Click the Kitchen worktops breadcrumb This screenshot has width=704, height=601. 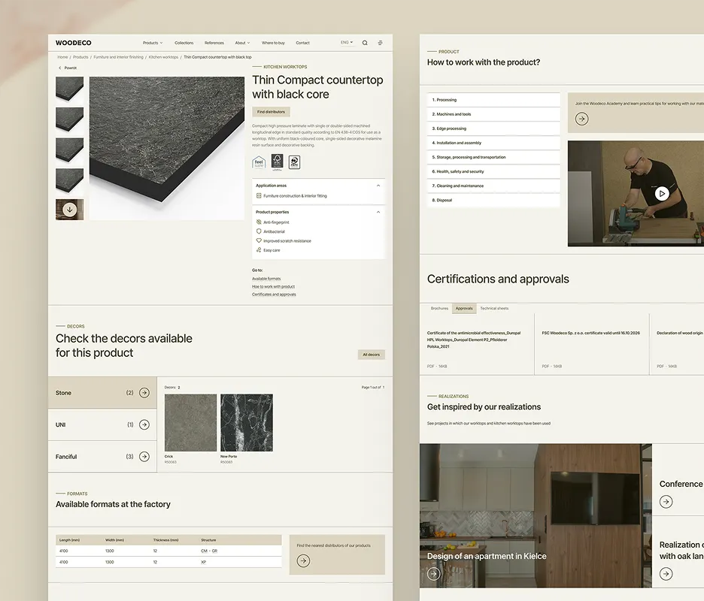[x=163, y=57]
